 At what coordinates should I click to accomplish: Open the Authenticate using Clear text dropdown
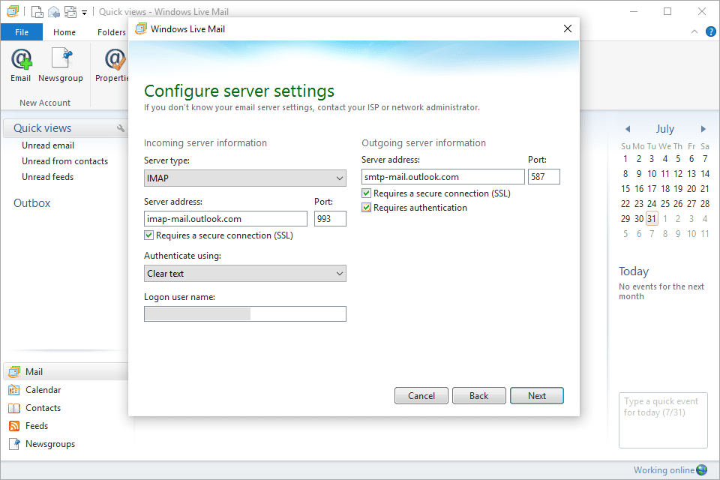coord(245,274)
